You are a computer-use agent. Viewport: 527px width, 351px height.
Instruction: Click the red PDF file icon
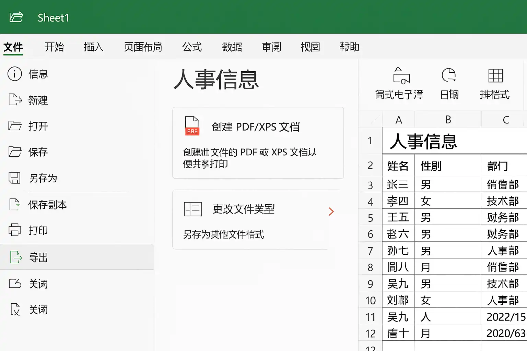click(x=192, y=126)
